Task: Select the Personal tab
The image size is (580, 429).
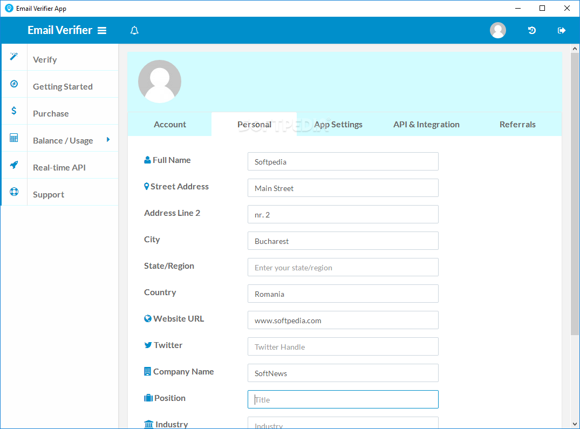Action: [254, 124]
